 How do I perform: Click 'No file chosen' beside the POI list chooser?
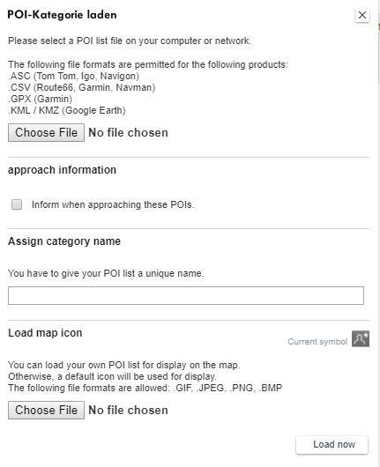(128, 132)
